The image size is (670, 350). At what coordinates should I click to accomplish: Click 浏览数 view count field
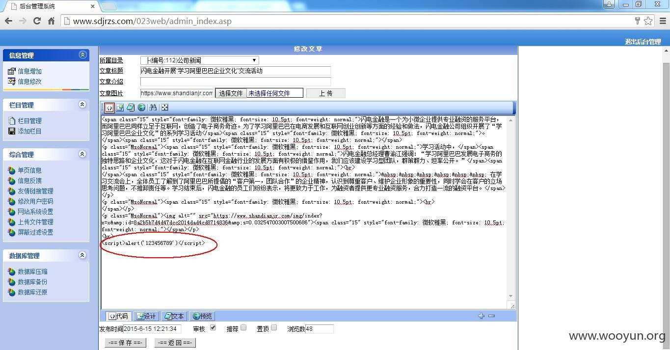pyautogui.click(x=320, y=329)
